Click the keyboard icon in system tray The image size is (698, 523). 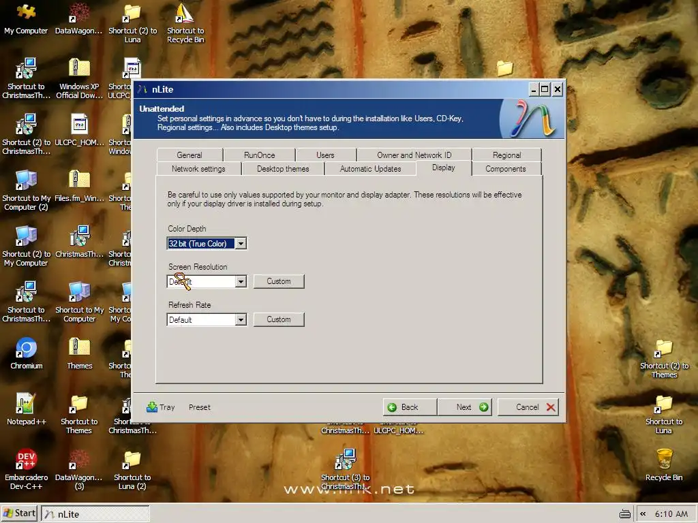[x=625, y=514]
